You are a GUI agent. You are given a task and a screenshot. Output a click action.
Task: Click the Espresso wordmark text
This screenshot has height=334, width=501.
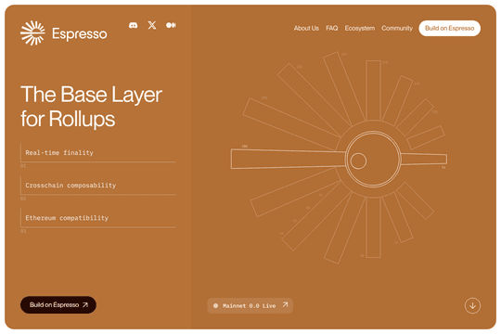coord(80,34)
